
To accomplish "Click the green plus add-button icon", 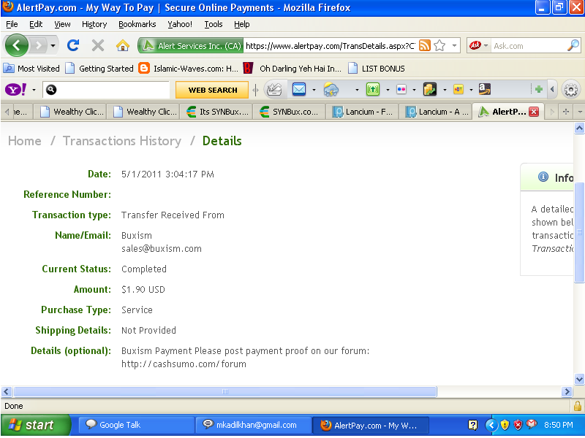I will 538,89.
